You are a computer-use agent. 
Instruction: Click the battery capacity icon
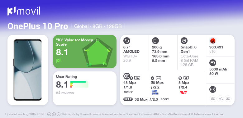(212, 63)
